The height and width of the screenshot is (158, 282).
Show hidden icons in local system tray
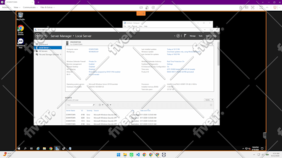point(254,155)
